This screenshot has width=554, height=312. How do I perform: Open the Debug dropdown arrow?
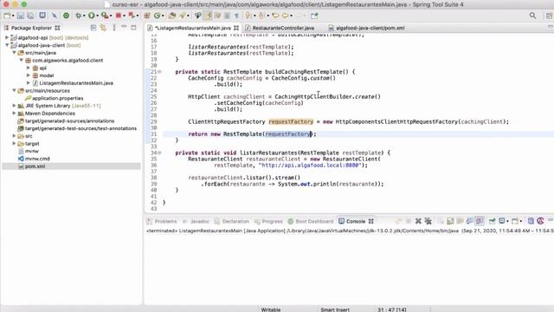(84, 16)
